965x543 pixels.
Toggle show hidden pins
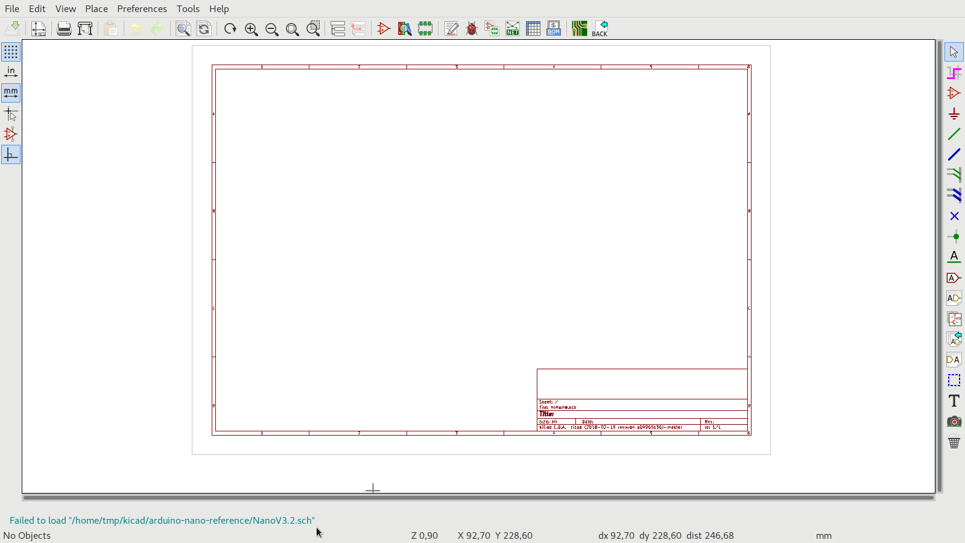11,135
